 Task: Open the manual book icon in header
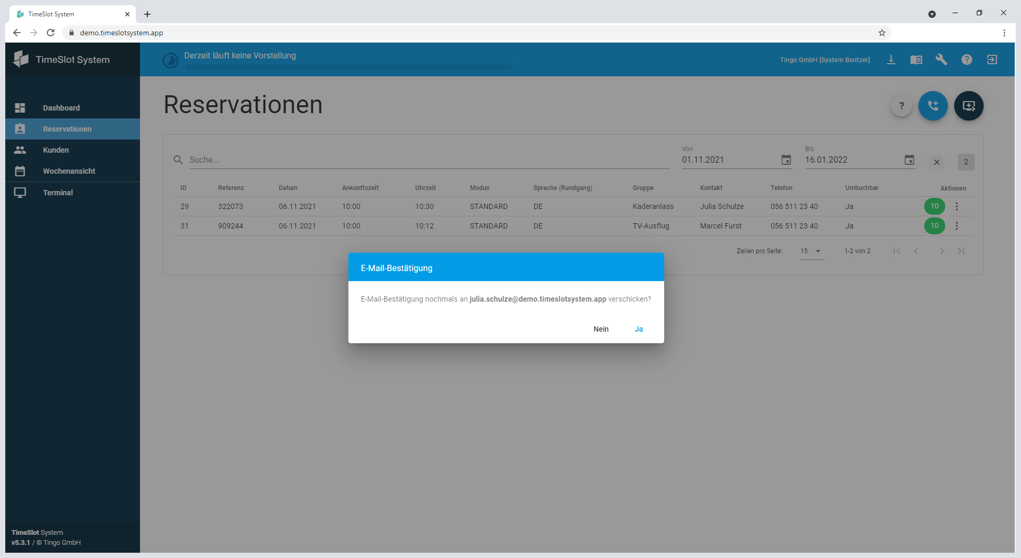[x=916, y=59]
